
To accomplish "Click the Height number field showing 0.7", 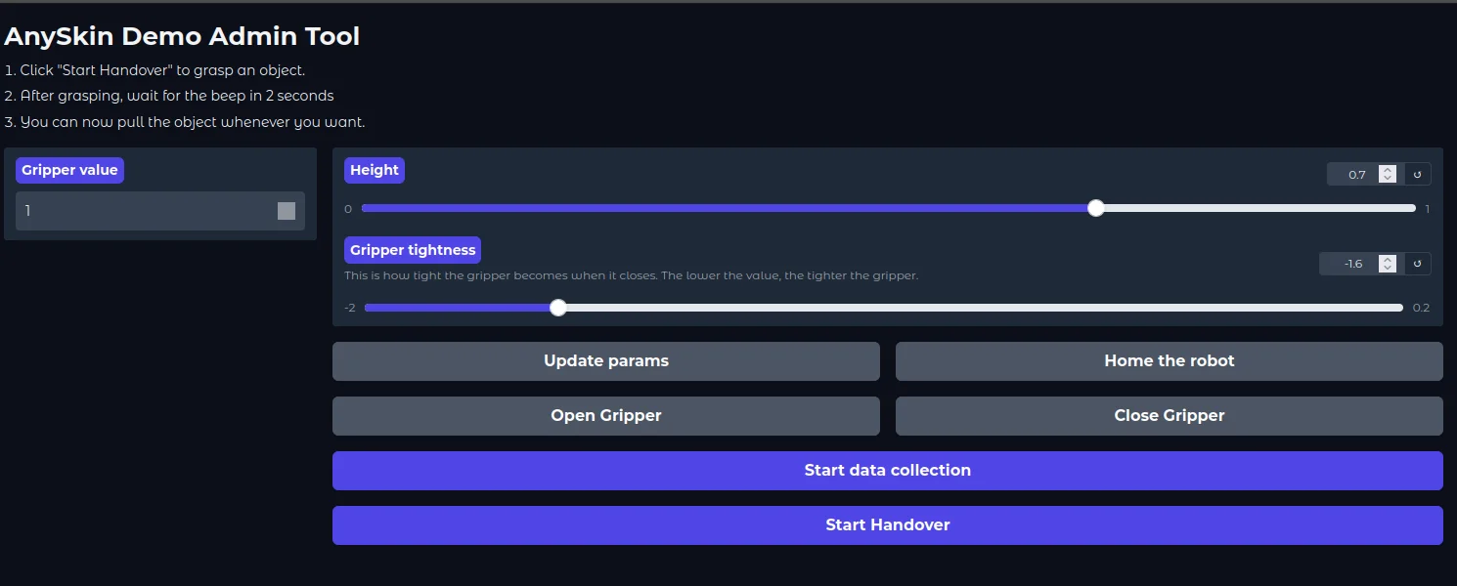I will (x=1354, y=174).
